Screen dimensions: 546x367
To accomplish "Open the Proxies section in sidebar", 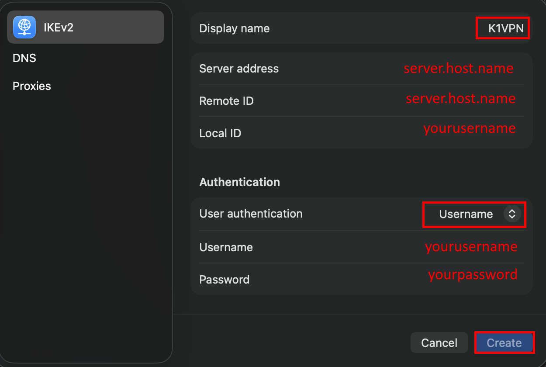I will coord(32,86).
